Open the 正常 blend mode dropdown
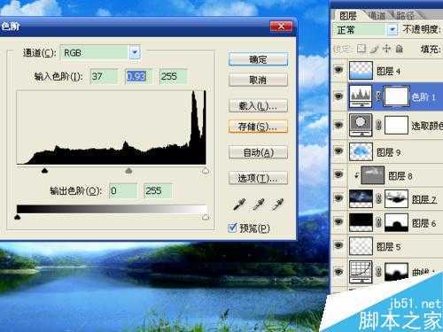The height and width of the screenshot is (332, 443). 392,29
